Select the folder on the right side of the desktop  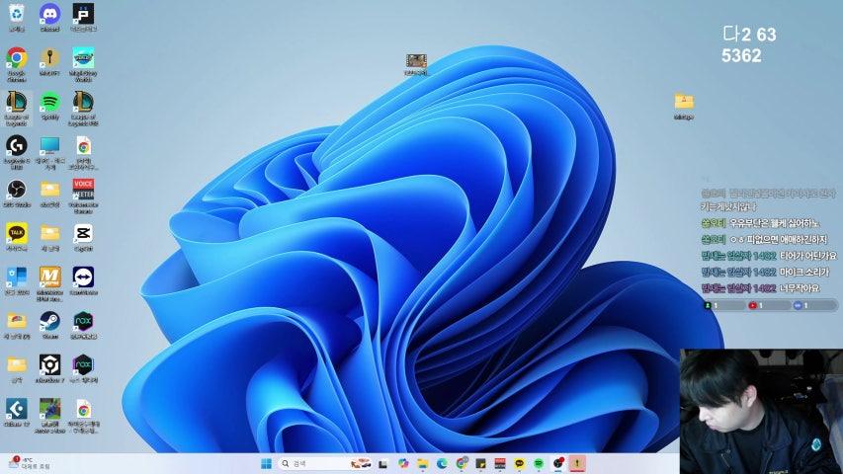[684, 103]
